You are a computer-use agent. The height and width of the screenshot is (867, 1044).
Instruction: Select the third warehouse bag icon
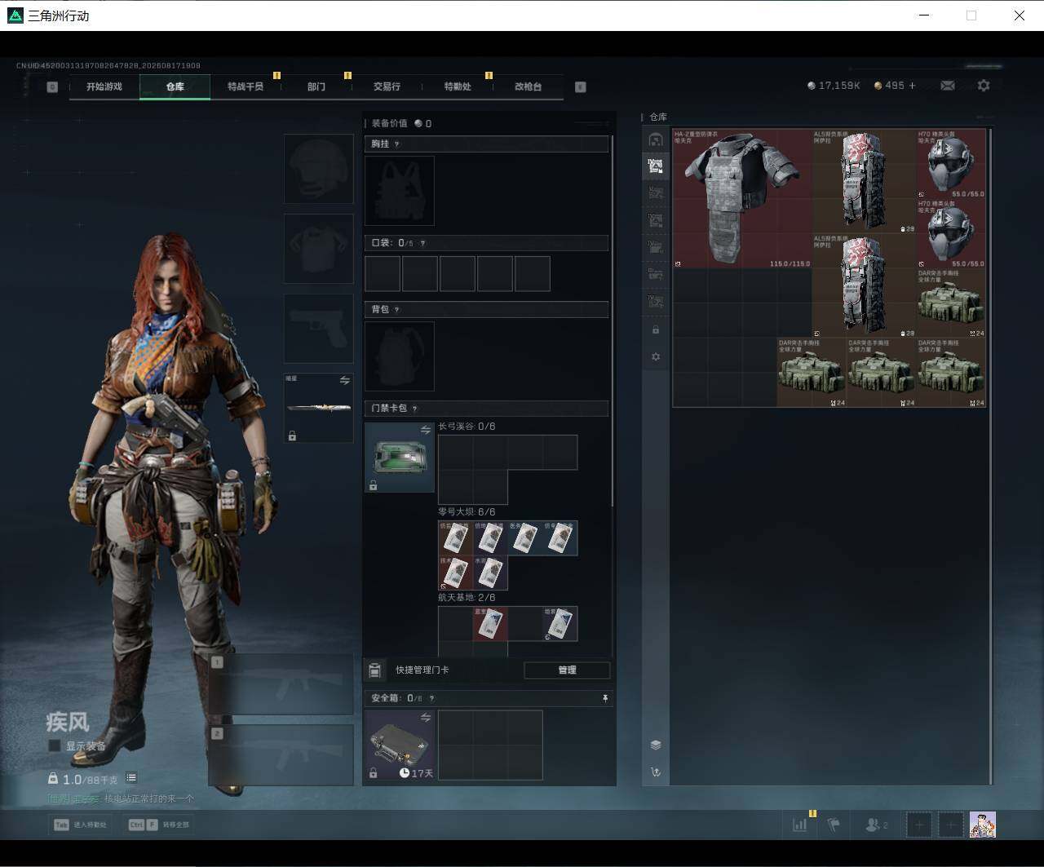[656, 193]
